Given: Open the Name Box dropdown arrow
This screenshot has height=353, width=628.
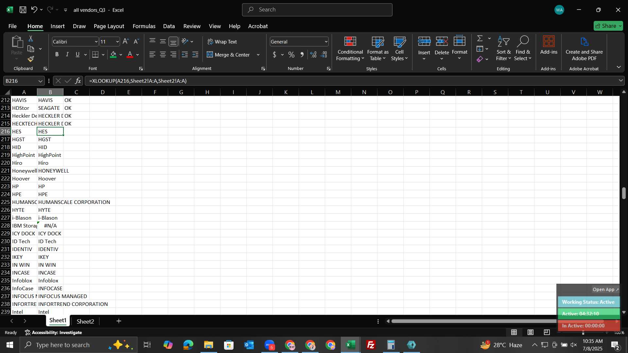Looking at the screenshot, I should (x=40, y=81).
